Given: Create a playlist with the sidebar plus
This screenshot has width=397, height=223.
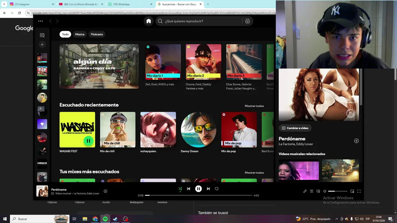Looking at the screenshot, I should 42,45.
